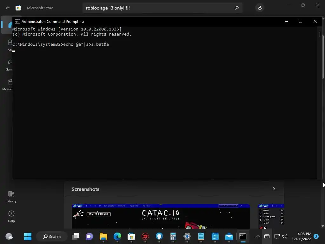Show hidden system tray icons
Image resolution: width=325 pixels, height=244 pixels.
[x=258, y=236]
